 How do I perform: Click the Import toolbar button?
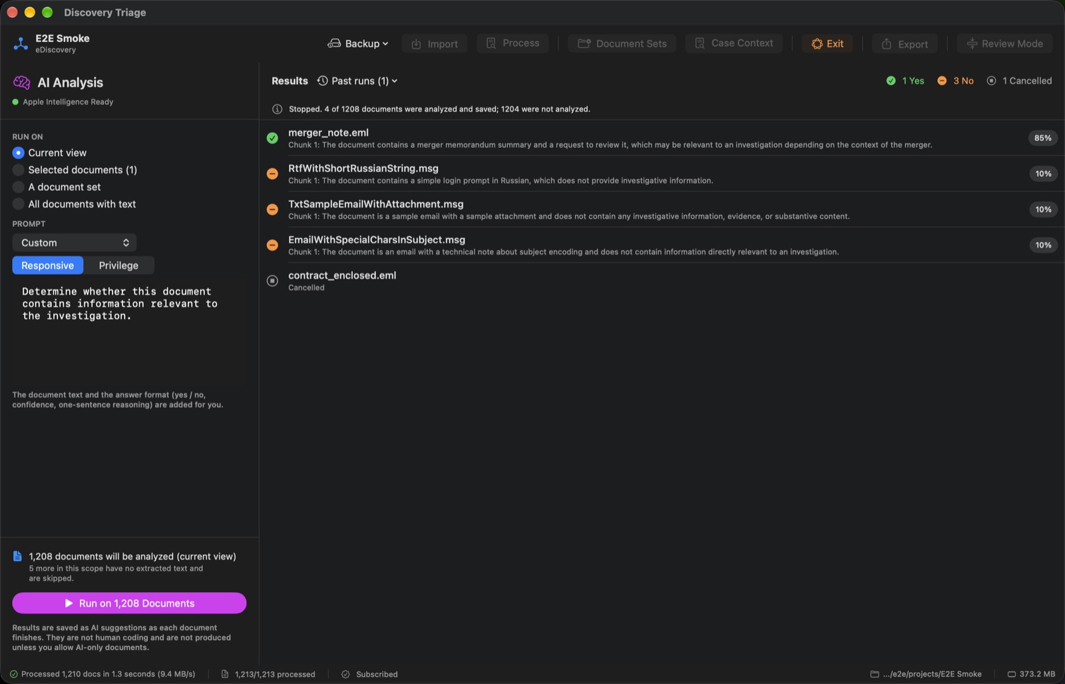[x=435, y=44]
